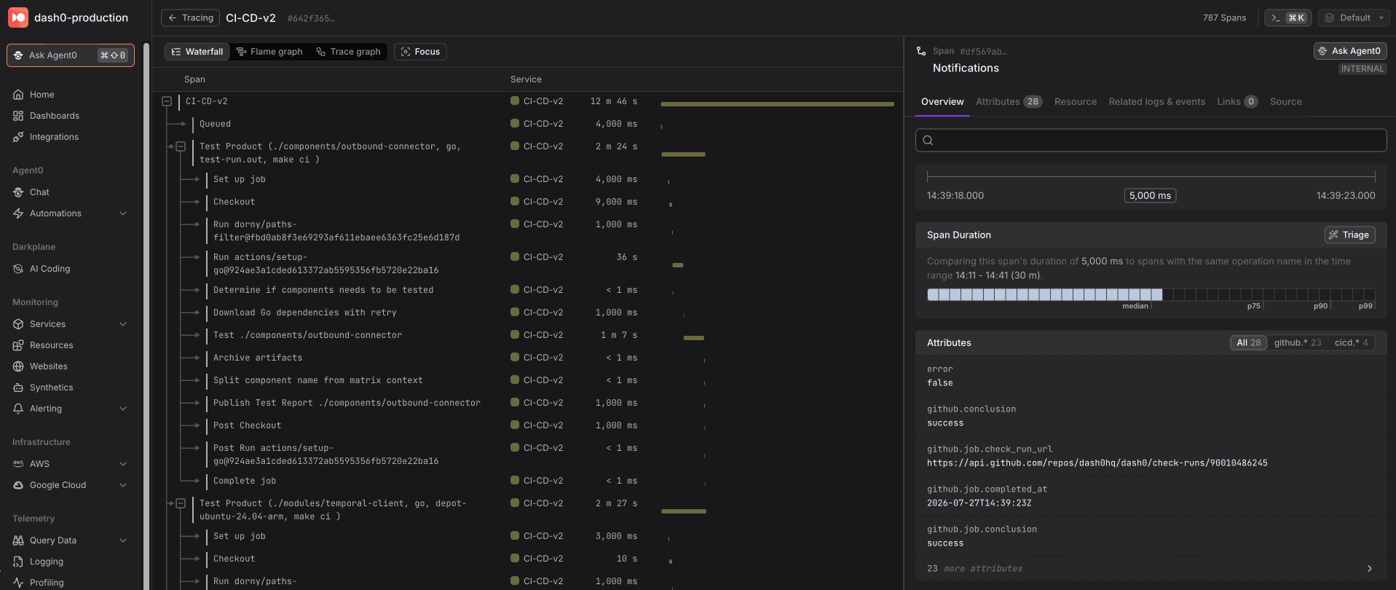Collapse Test Product outbound-connector span
Image resolution: width=1396 pixels, height=590 pixels.
pyautogui.click(x=181, y=146)
